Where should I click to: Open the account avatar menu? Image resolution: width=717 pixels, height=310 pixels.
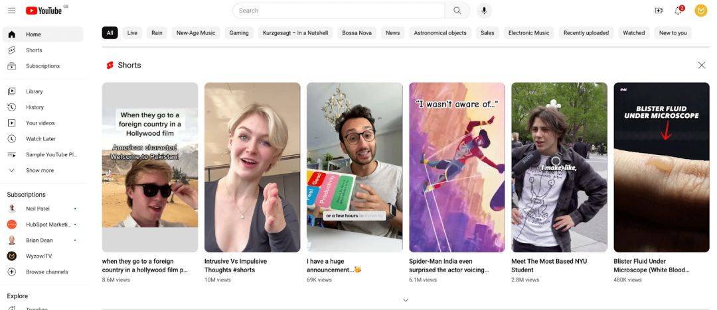(700, 11)
